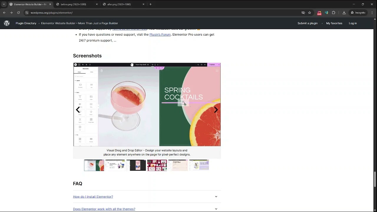
Task: Expand How do I install Elementor question
Action: click(93, 197)
